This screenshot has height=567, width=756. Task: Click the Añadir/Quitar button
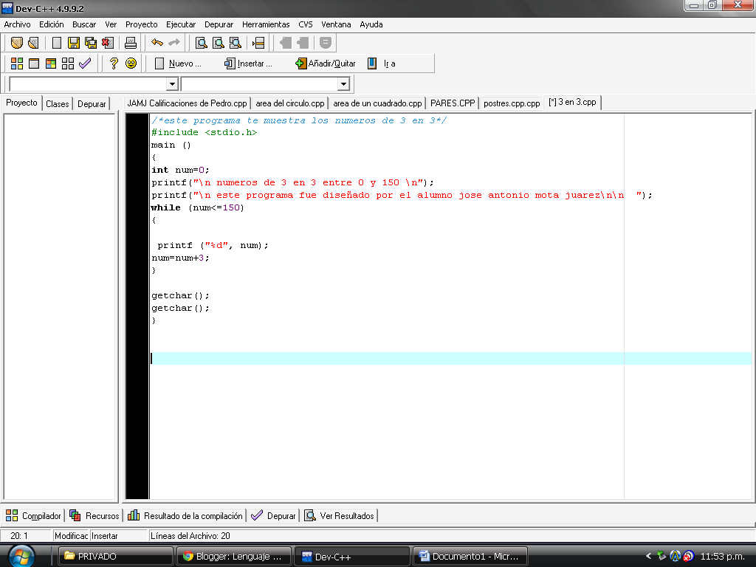(x=327, y=63)
